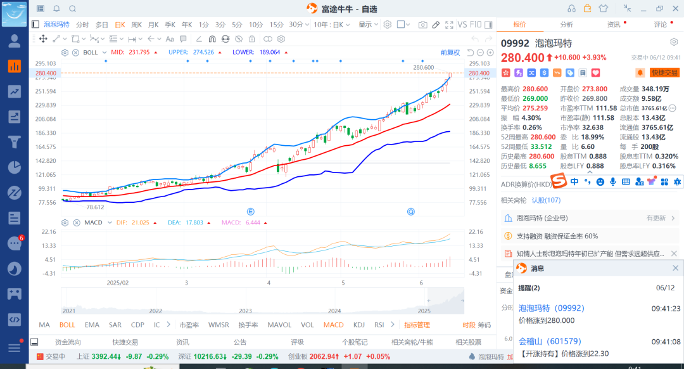The image size is (684, 369).
Task: Enable the EMA indicator overlay
Action: (x=92, y=325)
